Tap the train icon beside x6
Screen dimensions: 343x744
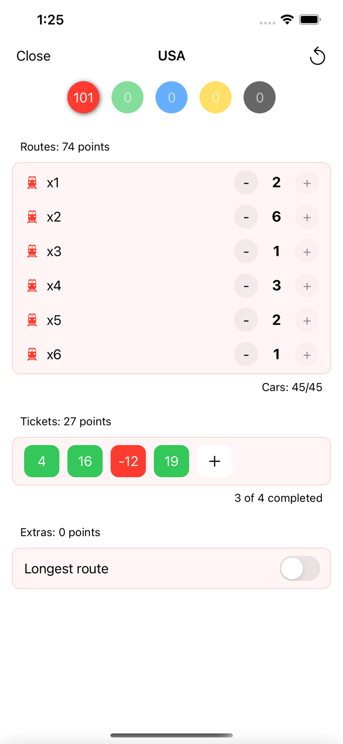[x=32, y=355]
